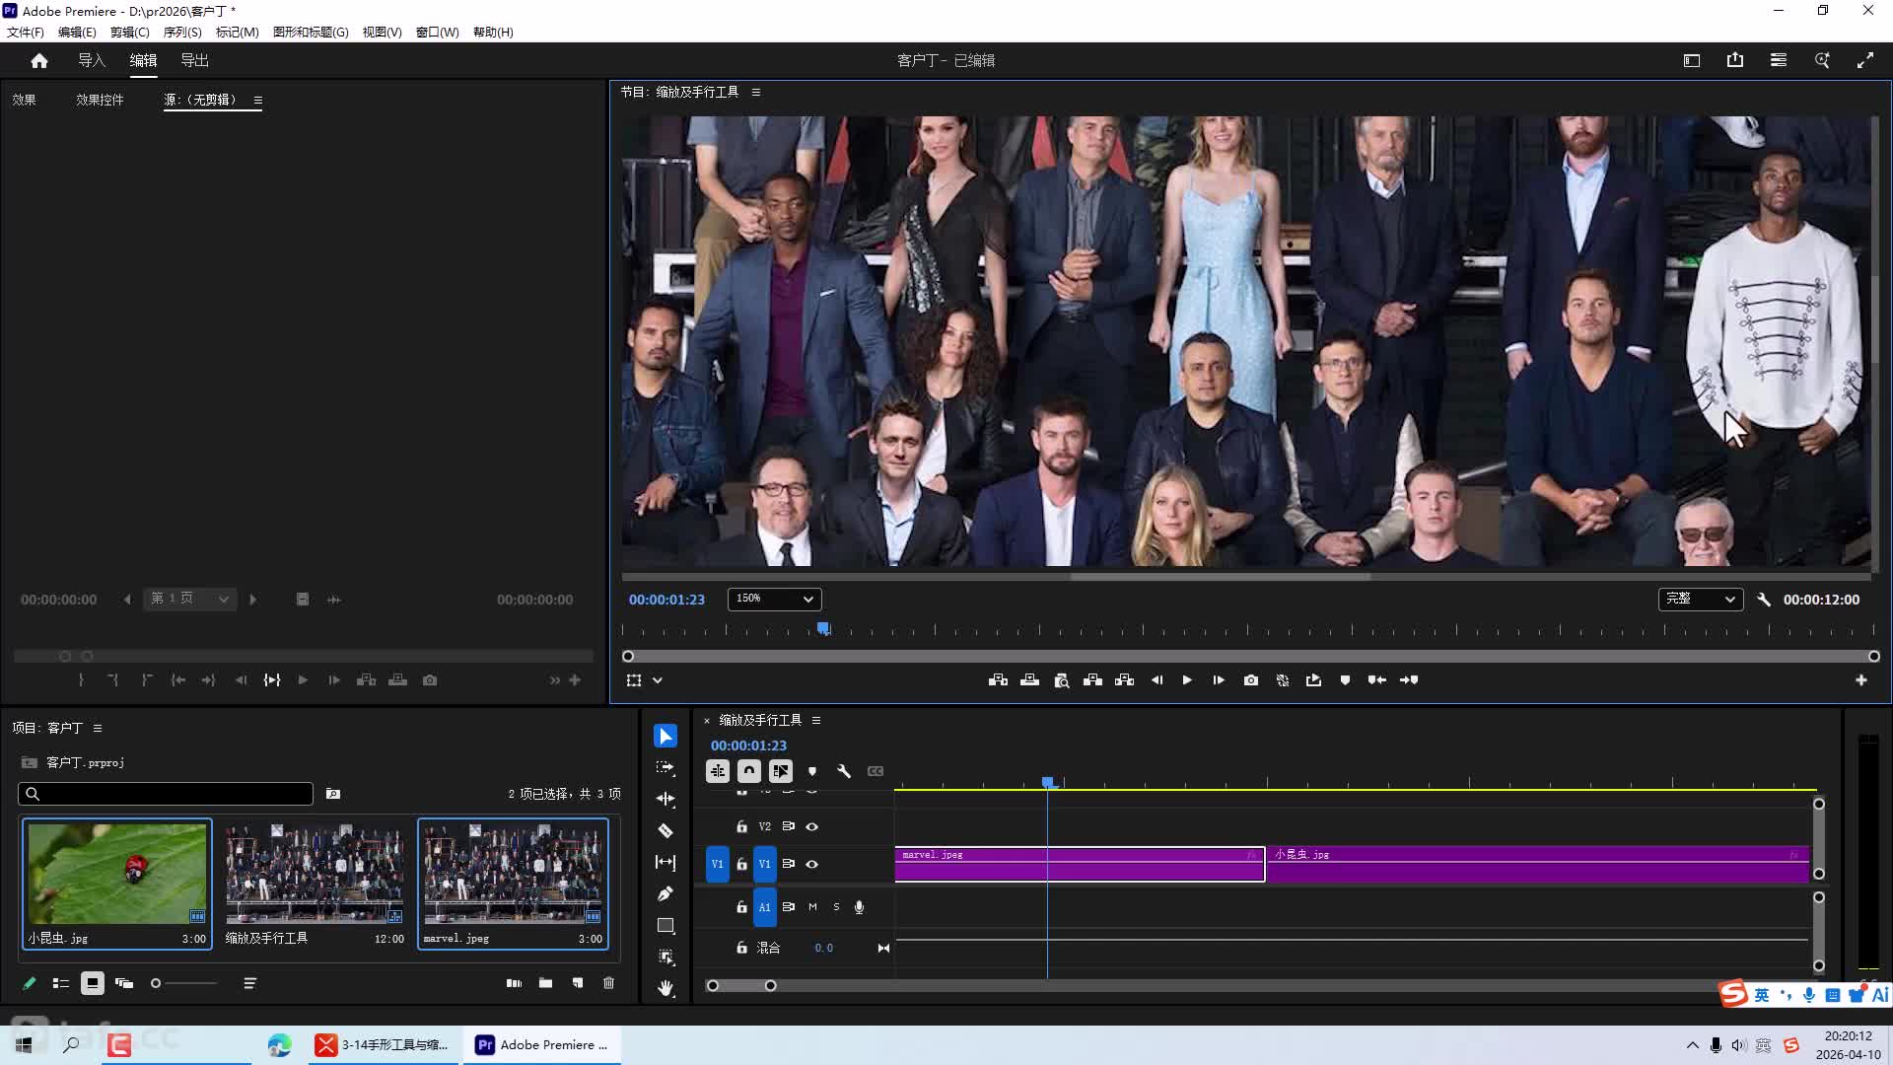Go to next marker in program monitor
The height and width of the screenshot is (1065, 1893).
tap(1409, 680)
